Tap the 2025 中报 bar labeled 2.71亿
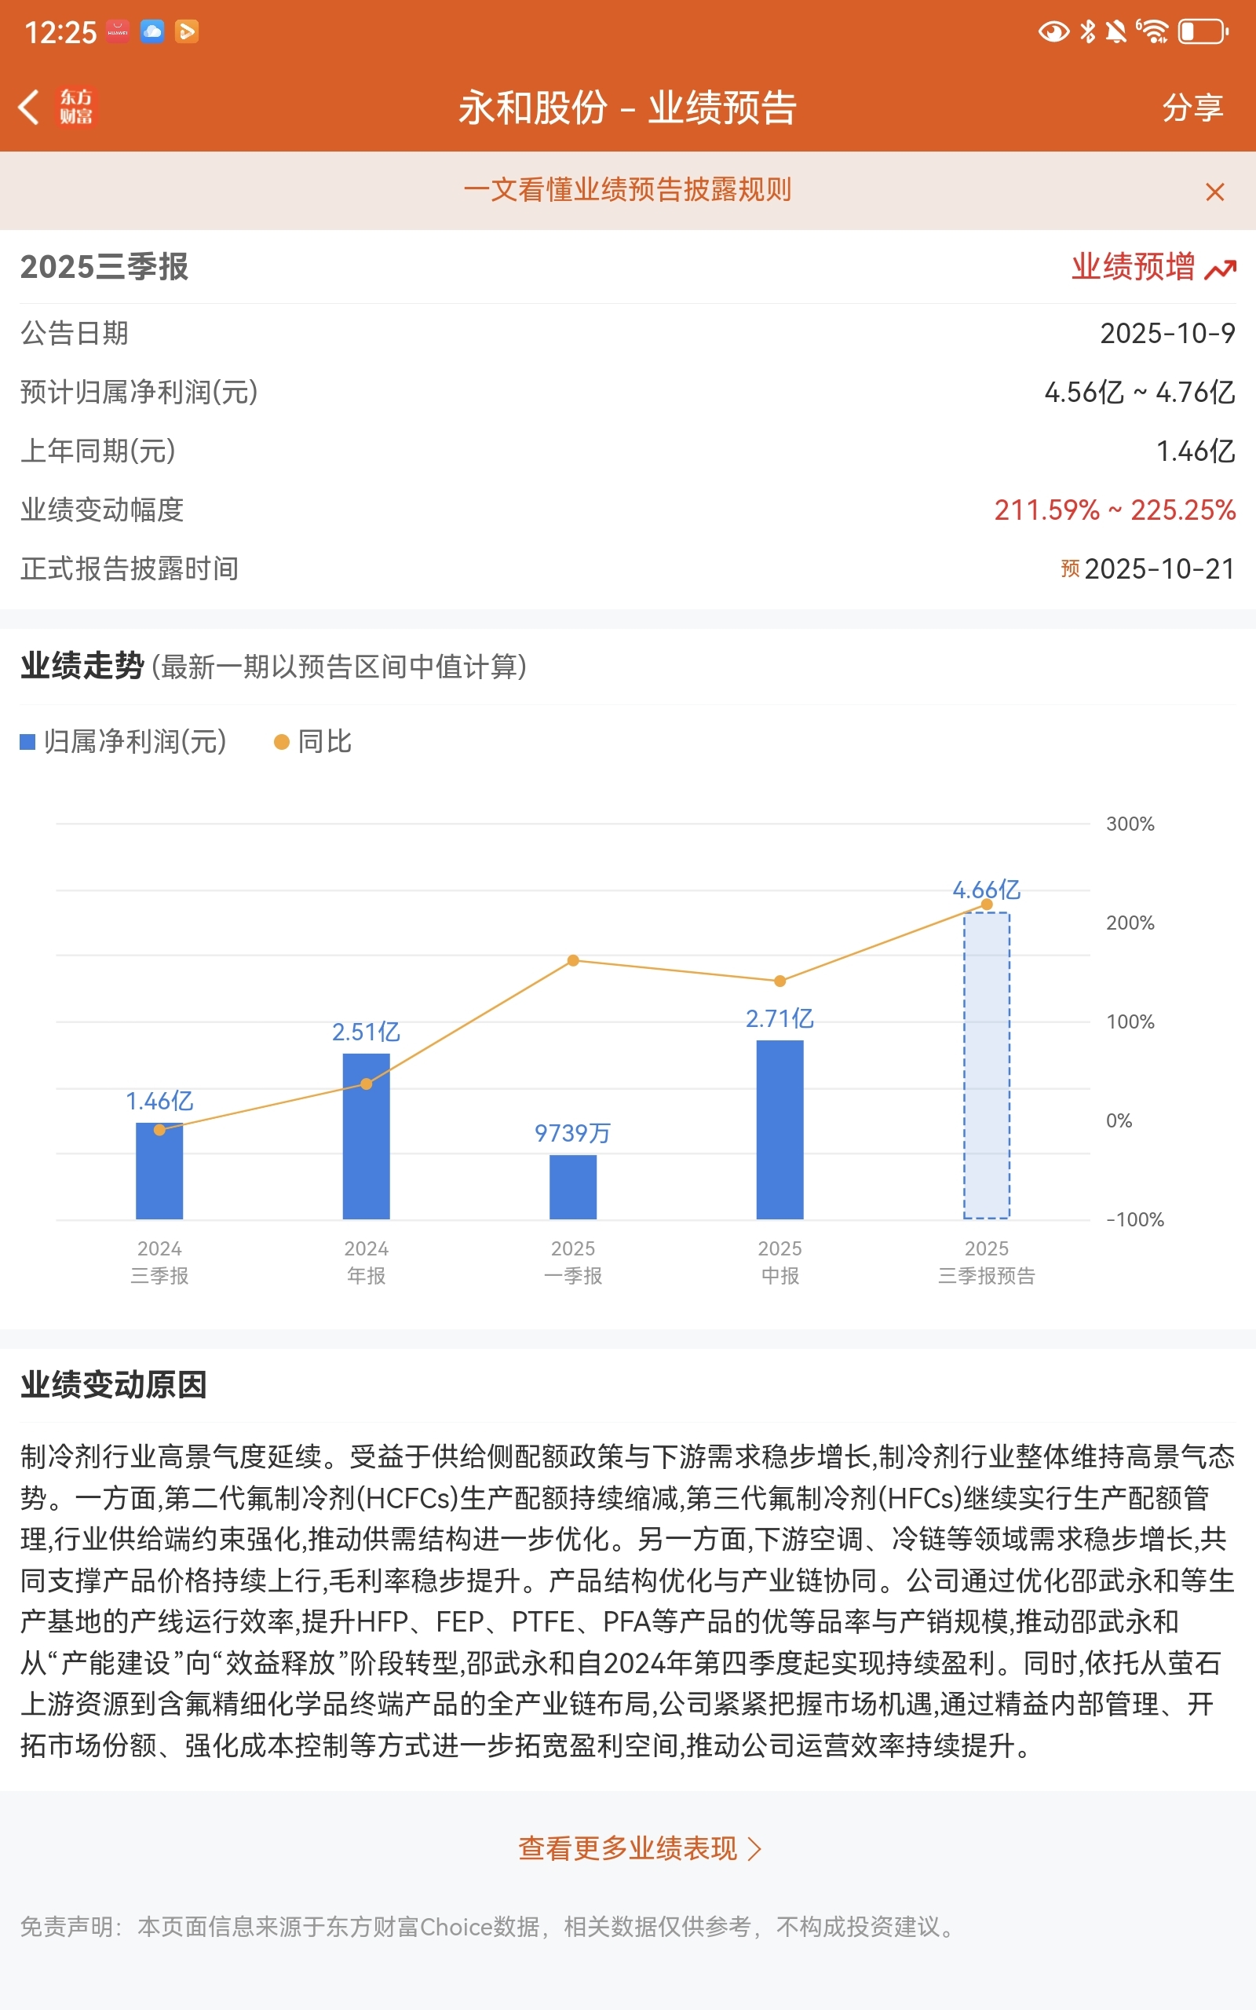Image resolution: width=1256 pixels, height=2010 pixels. pos(780,1130)
